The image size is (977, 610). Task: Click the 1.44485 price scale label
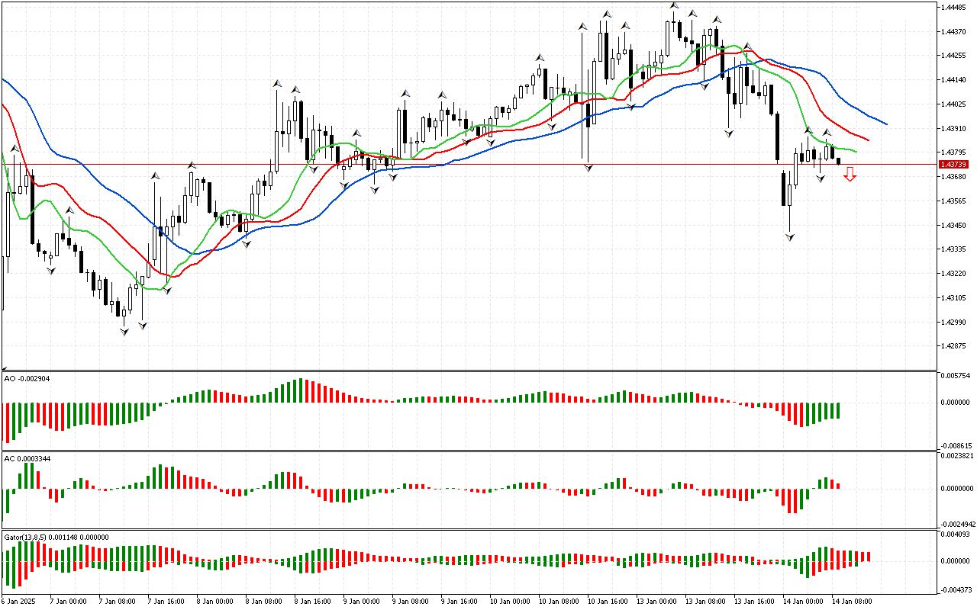pyautogui.click(x=954, y=7)
